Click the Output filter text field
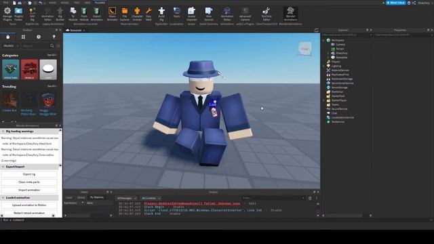 click(273, 198)
